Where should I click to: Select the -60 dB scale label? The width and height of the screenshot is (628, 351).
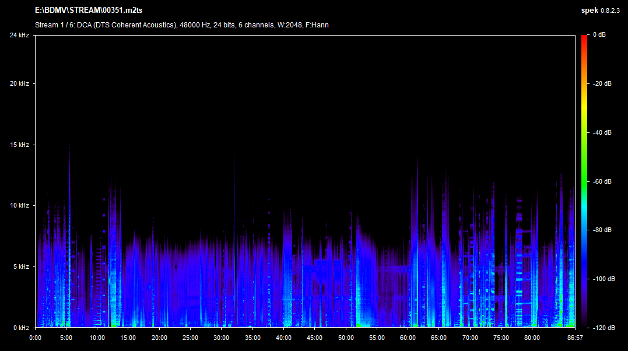[x=602, y=181]
